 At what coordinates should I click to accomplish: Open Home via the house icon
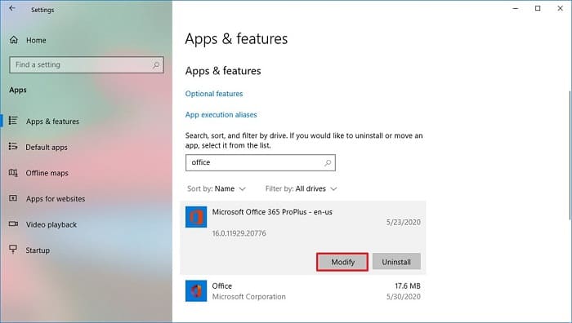point(14,40)
